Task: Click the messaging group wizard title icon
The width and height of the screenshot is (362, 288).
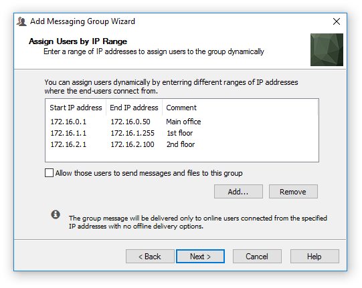Action: [x=21, y=21]
